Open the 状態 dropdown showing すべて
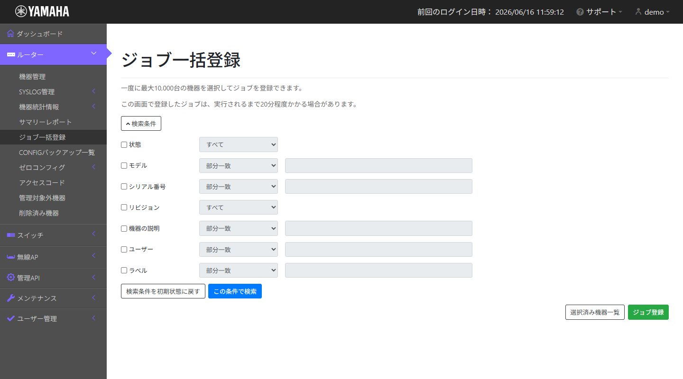The image size is (683, 379). [x=239, y=144]
